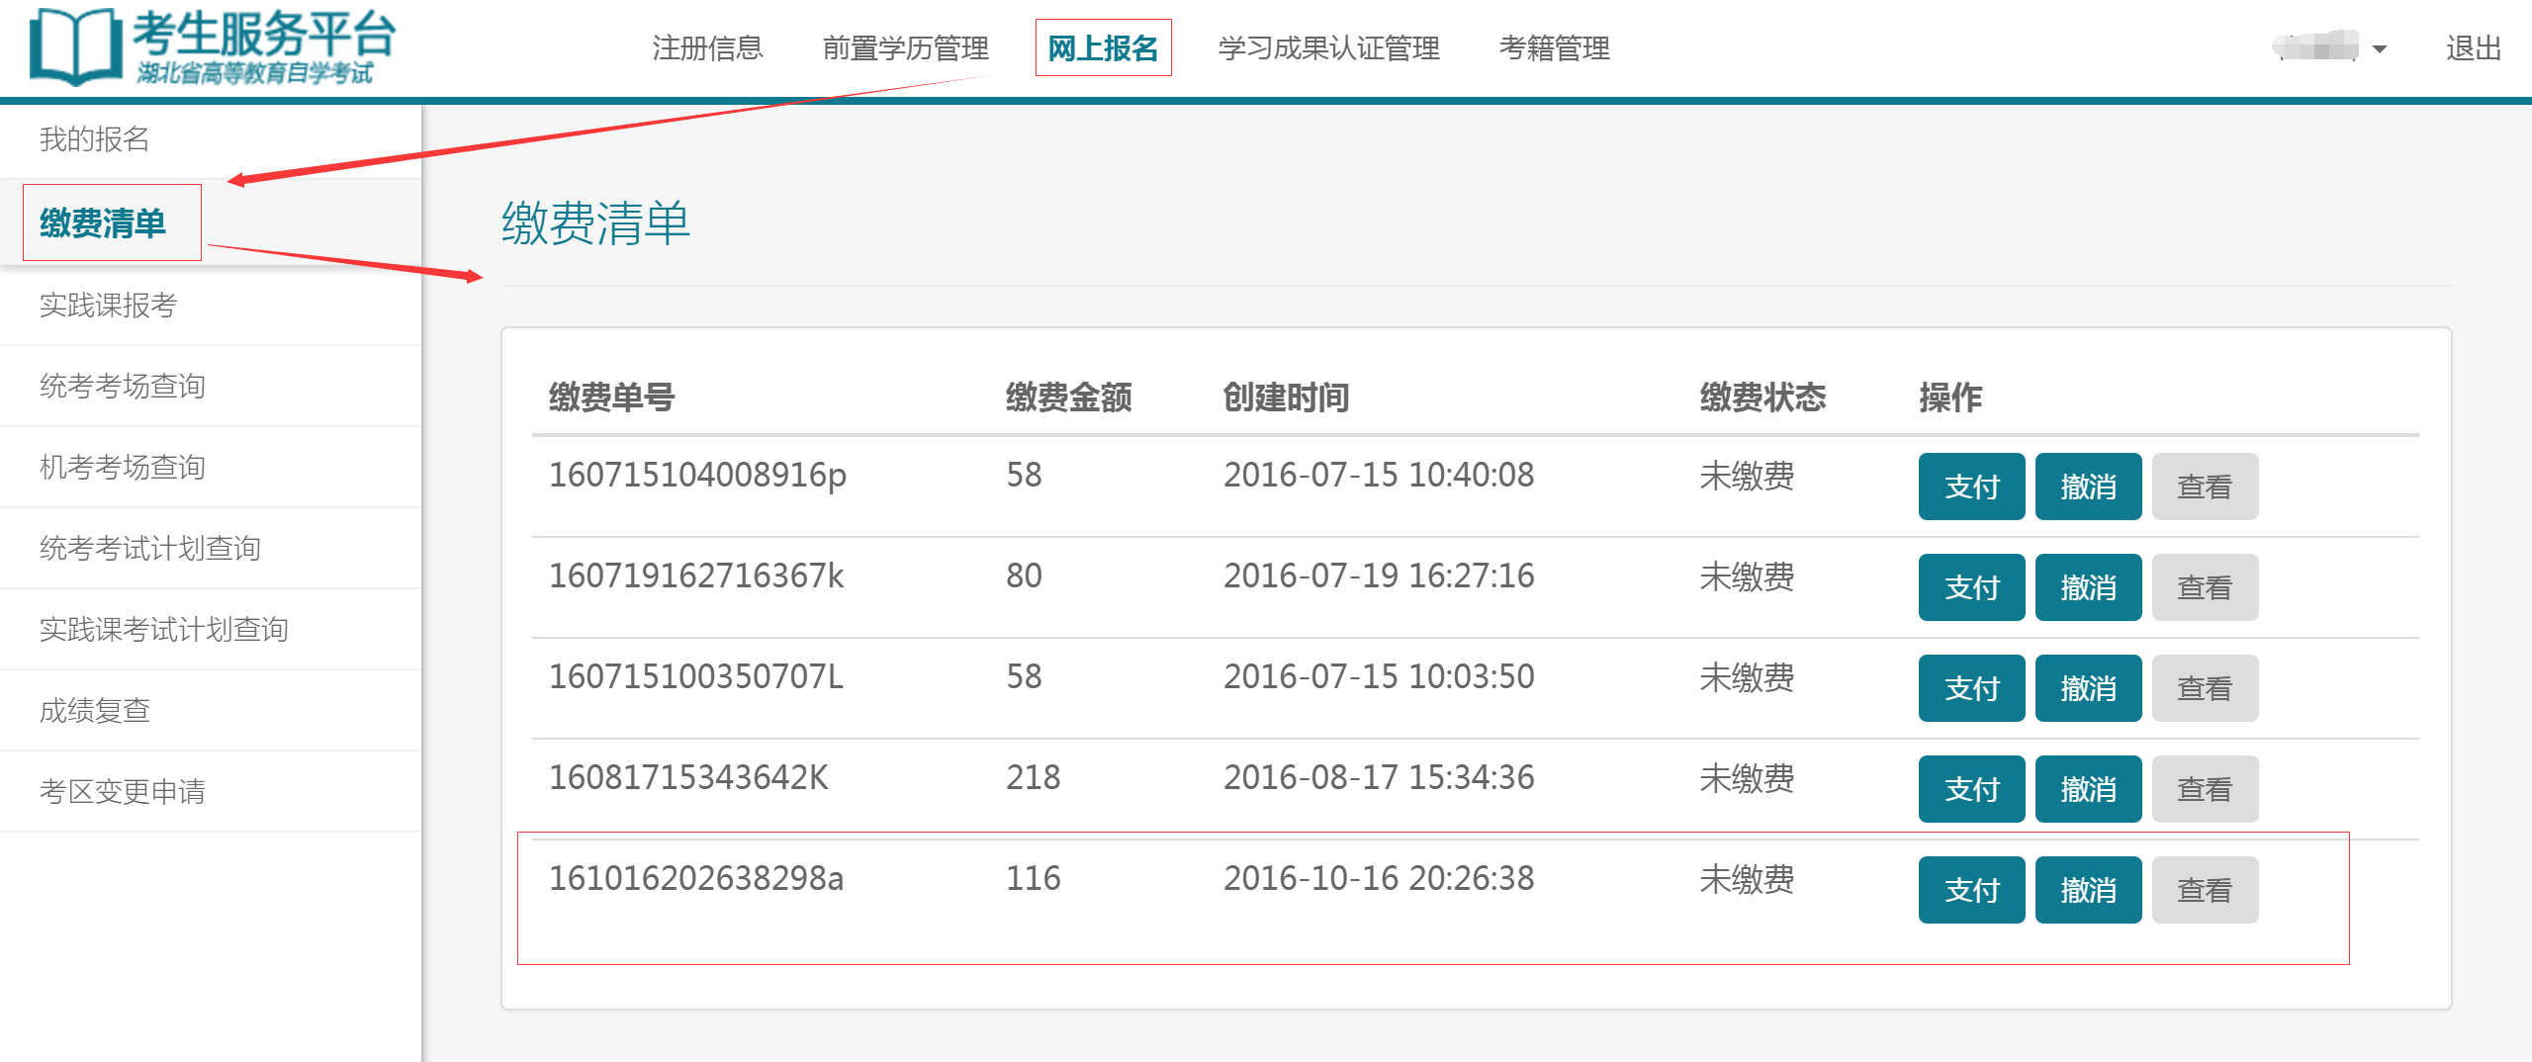Select 统考考试计划查询
This screenshot has height=1062, width=2532.
tap(148, 548)
